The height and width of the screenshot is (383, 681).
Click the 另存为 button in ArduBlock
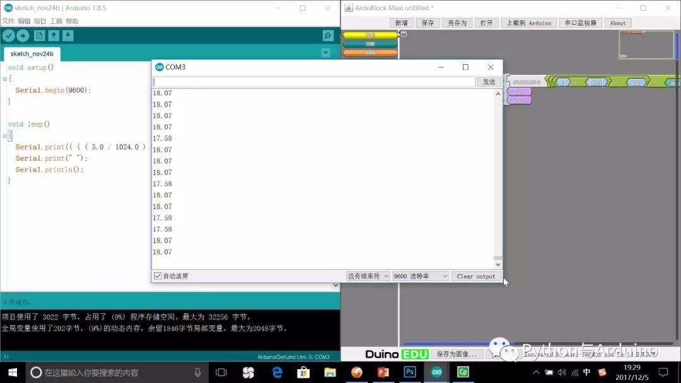click(457, 23)
